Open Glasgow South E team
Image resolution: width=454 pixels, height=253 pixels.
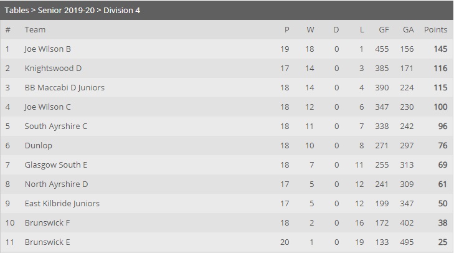coord(56,165)
